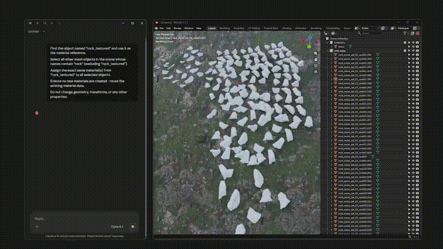Switch to the Layout workspace tab
Viewport: 443px width, 249px height.
[x=212, y=28]
